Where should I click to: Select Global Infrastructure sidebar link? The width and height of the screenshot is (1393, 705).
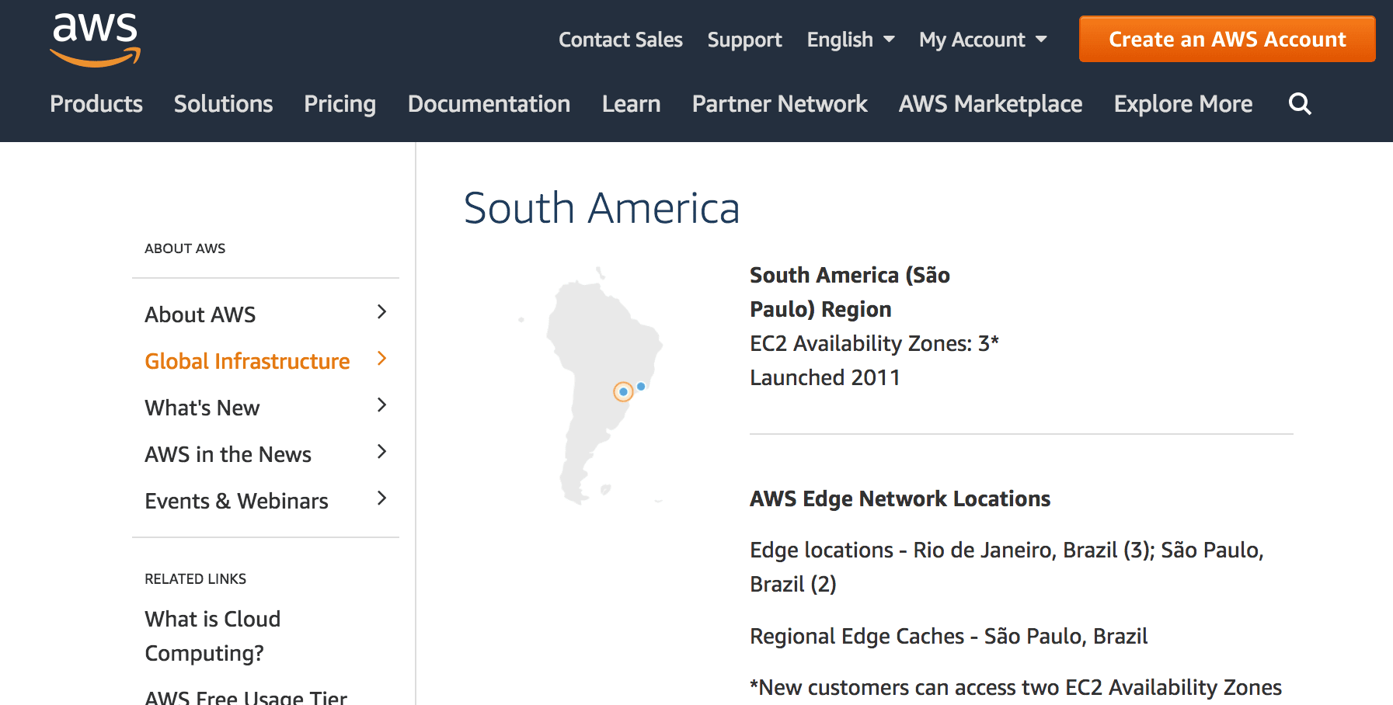pos(247,361)
